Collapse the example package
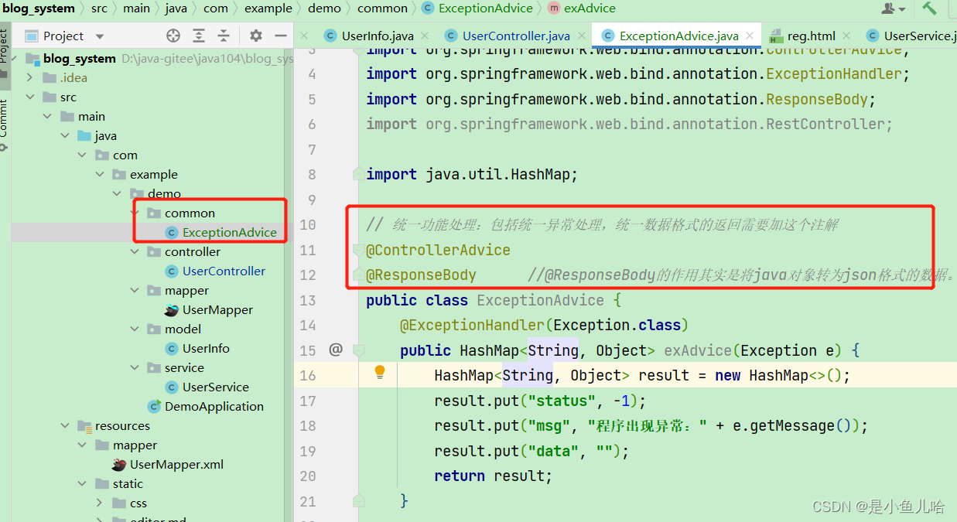 pyautogui.click(x=100, y=175)
